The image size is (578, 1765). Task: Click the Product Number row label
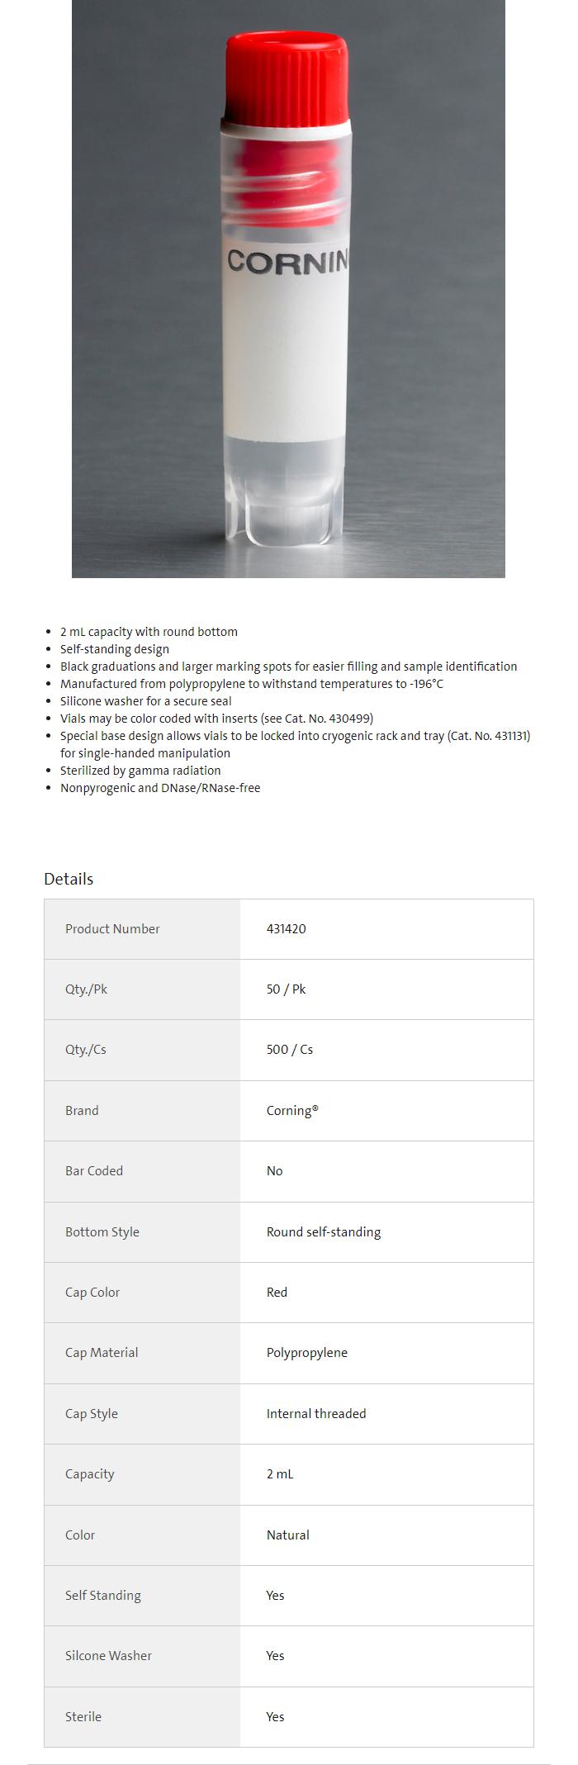[x=112, y=928]
